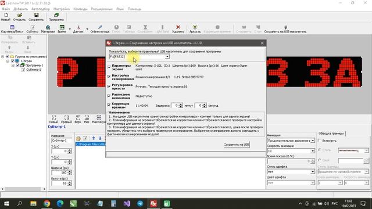Open Telegram from the taskbar
This screenshot has height=209, width=372.
point(140,204)
